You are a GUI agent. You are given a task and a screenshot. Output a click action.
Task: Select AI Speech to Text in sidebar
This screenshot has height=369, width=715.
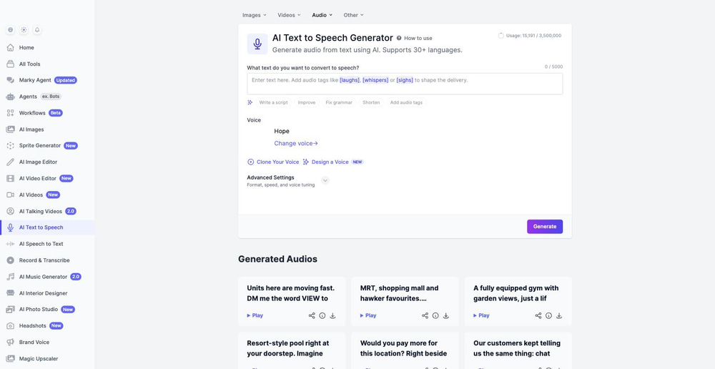click(x=41, y=244)
